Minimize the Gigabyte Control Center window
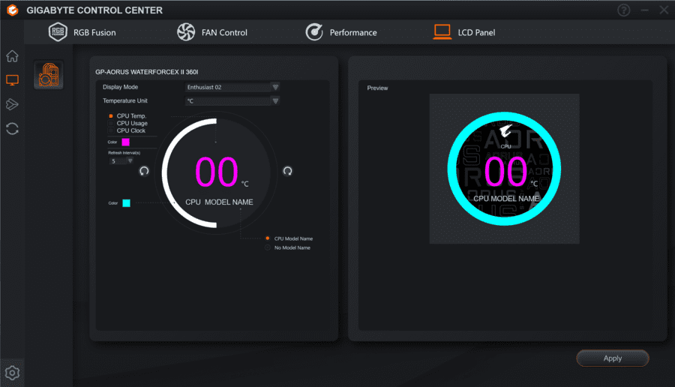The image size is (675, 387). 644,10
